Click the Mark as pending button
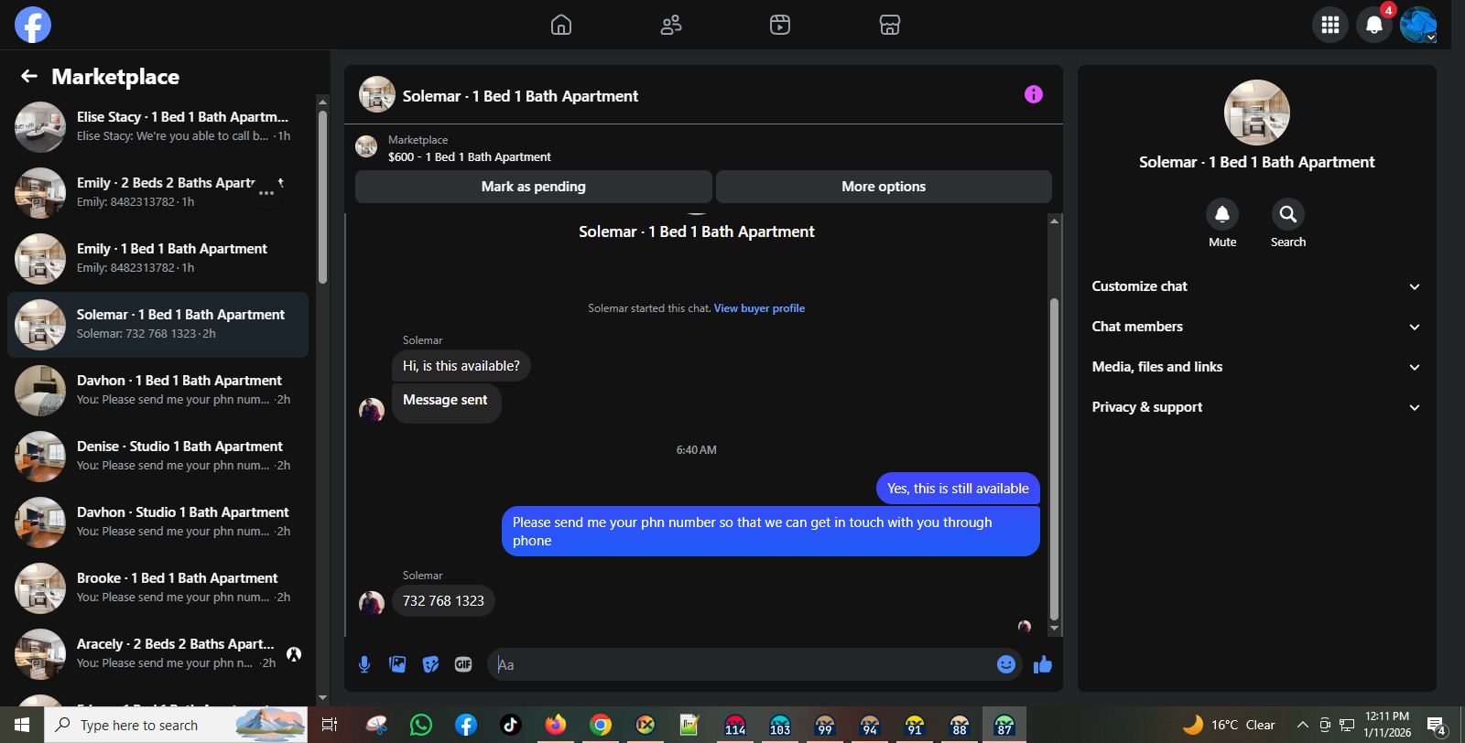The width and height of the screenshot is (1465, 743). click(x=534, y=187)
